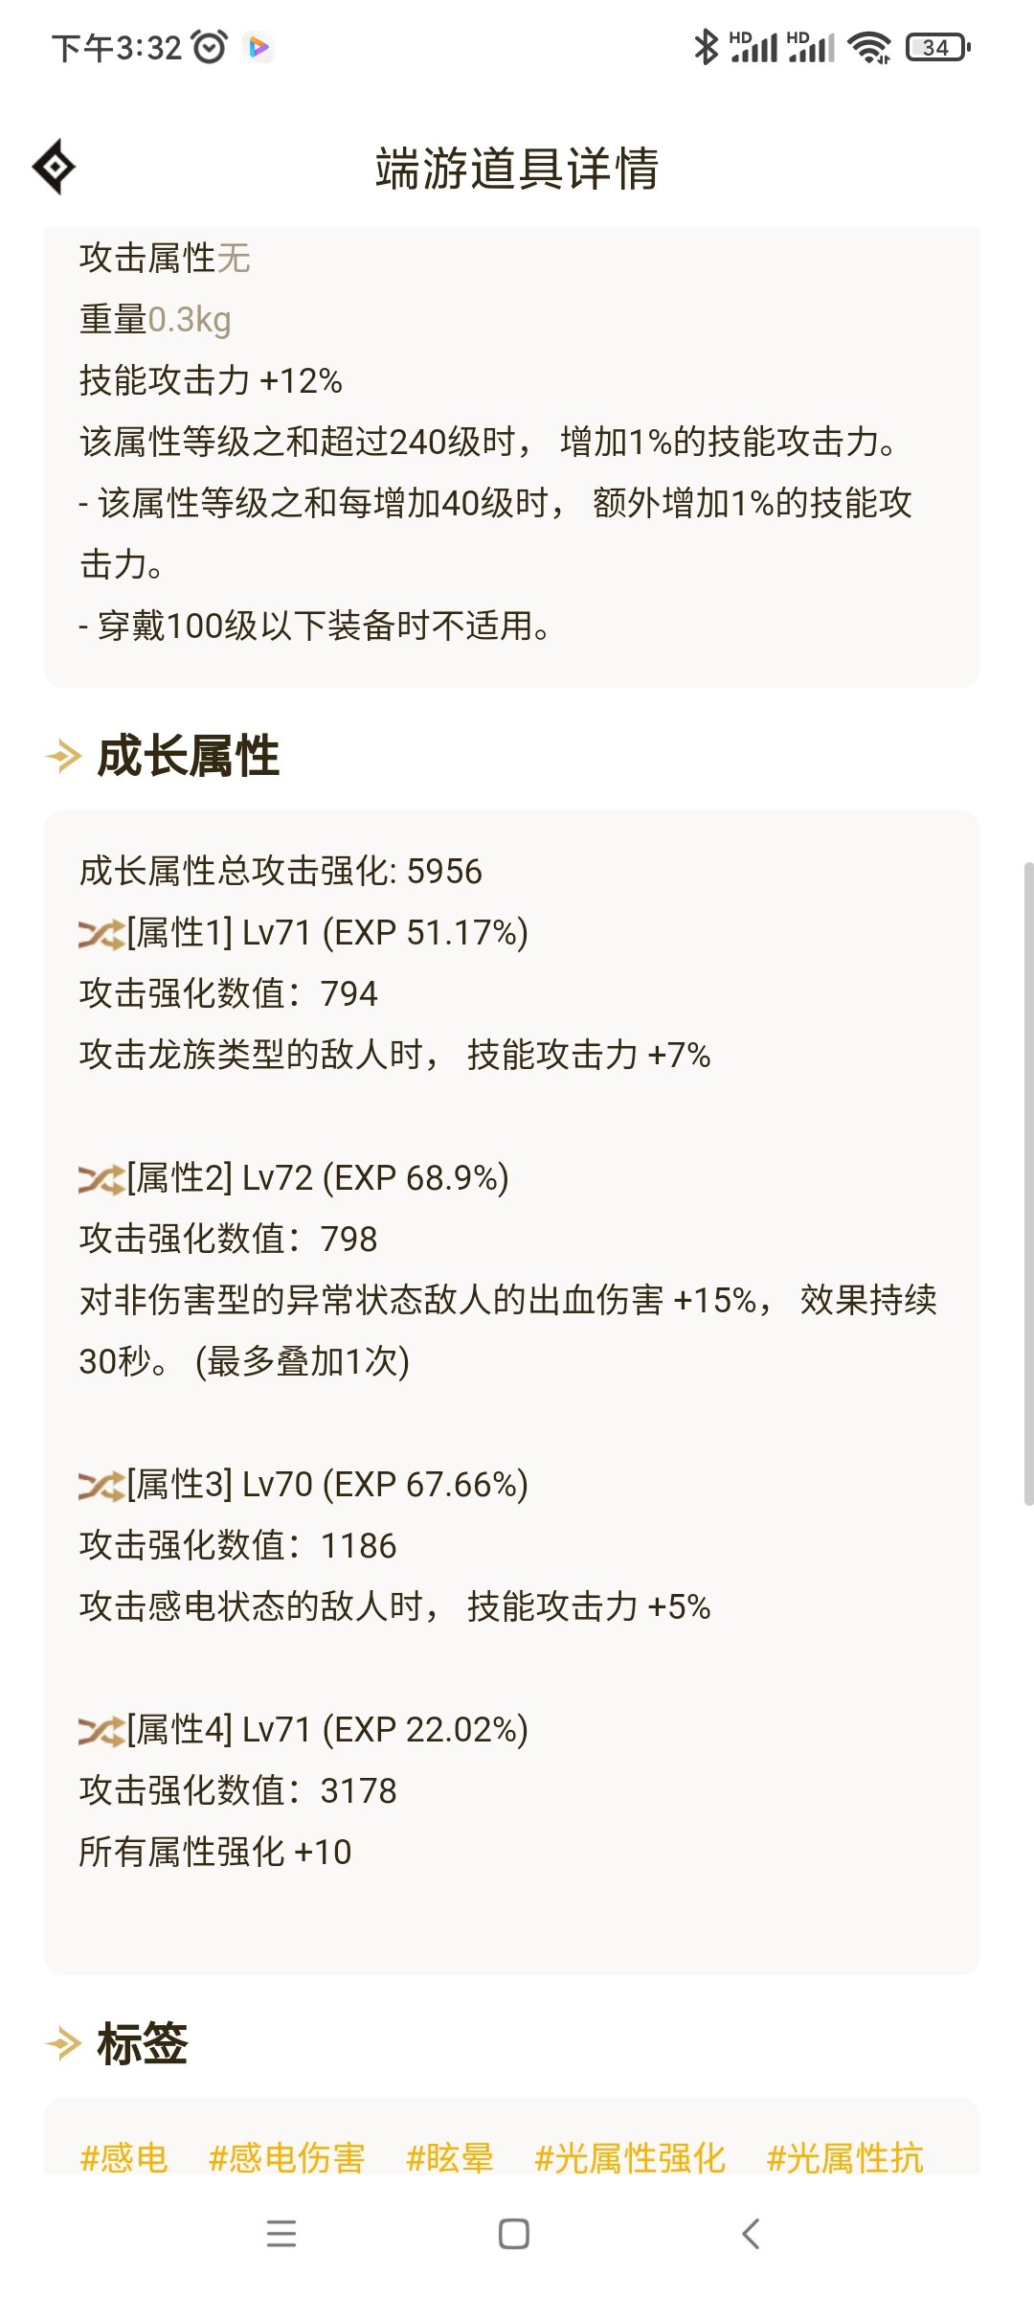The width and height of the screenshot is (1034, 2299).
Task: Click the shuffle icon beside 属性1
Action: tap(101, 934)
